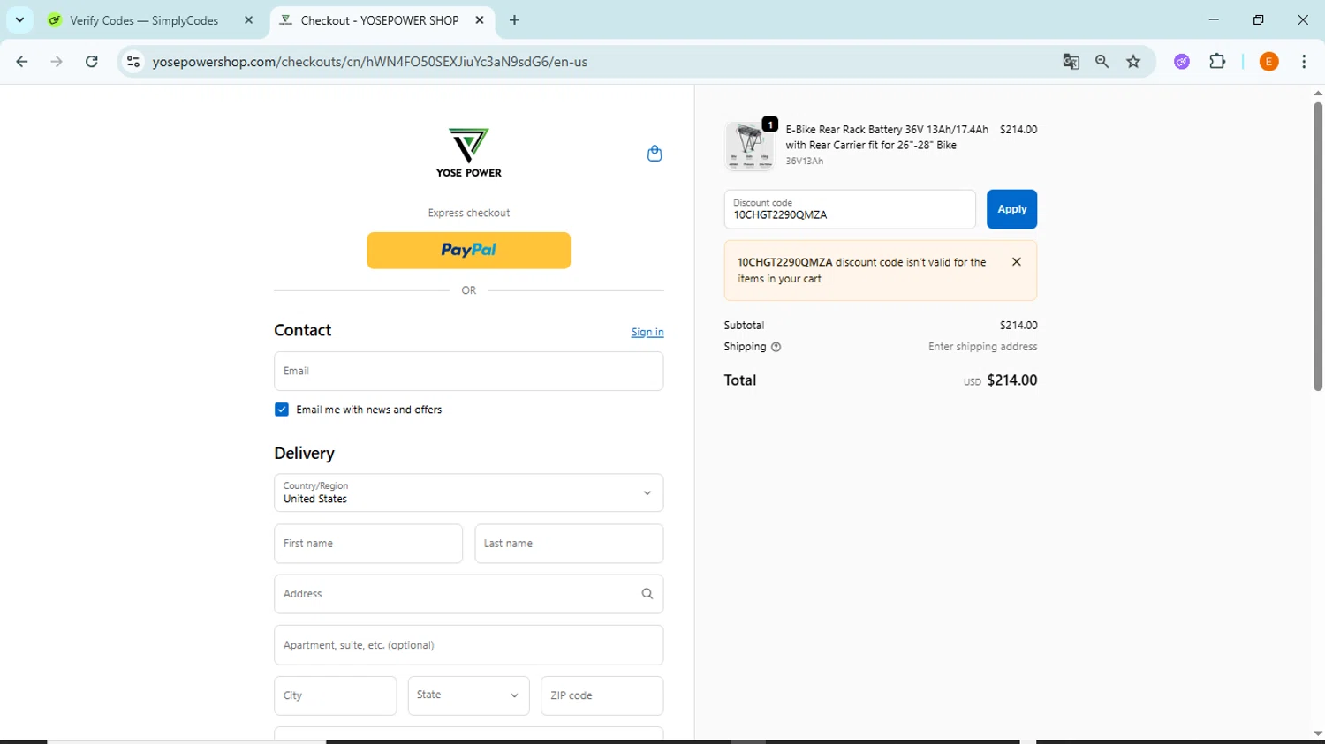Image resolution: width=1325 pixels, height=744 pixels.
Task: Click the address search magnifier icon
Action: 647,594
